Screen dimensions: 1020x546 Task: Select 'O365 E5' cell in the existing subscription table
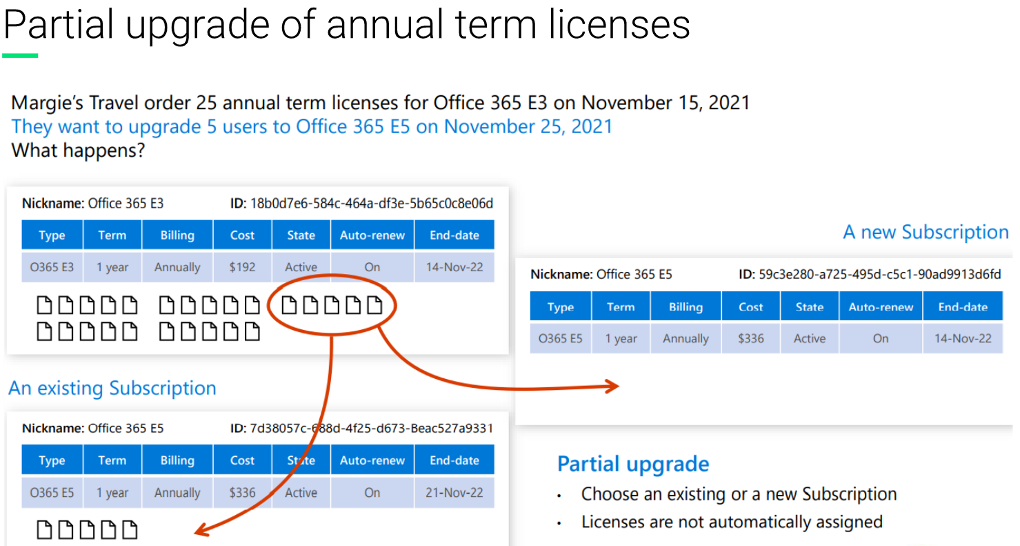(x=52, y=493)
